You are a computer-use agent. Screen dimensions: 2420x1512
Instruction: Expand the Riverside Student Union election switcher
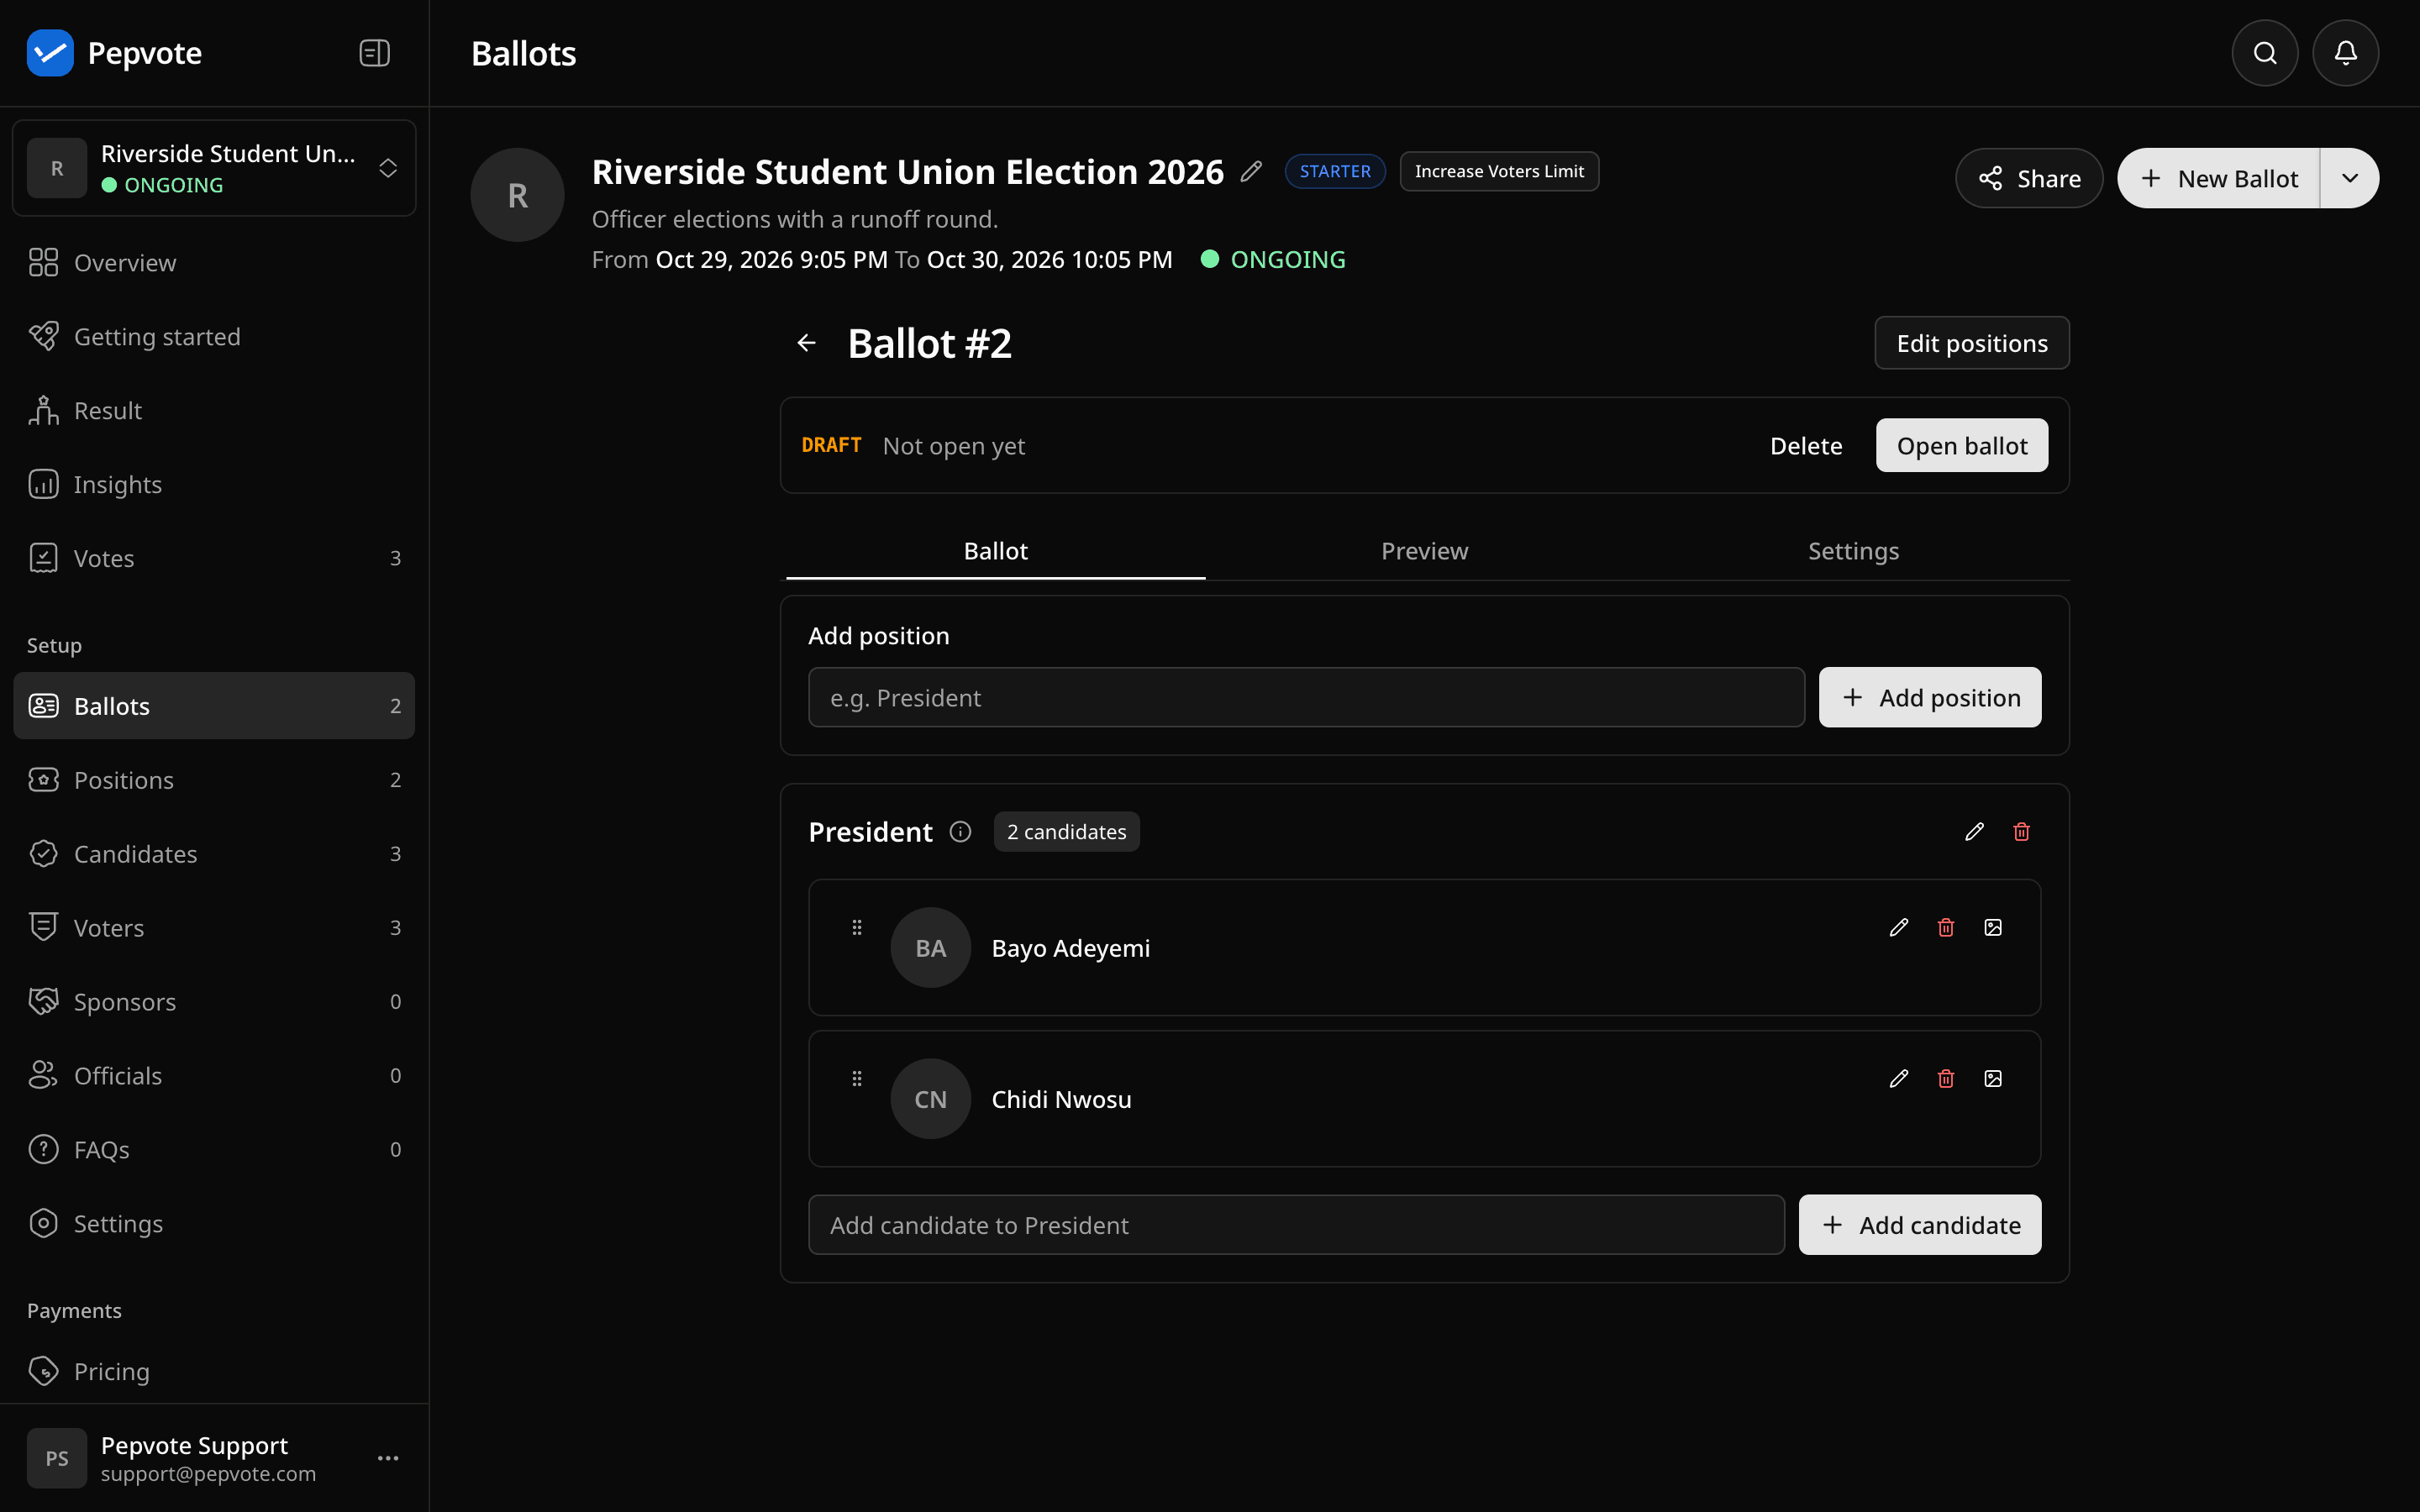point(213,169)
